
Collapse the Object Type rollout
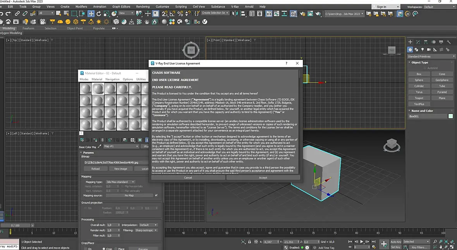pos(420,63)
